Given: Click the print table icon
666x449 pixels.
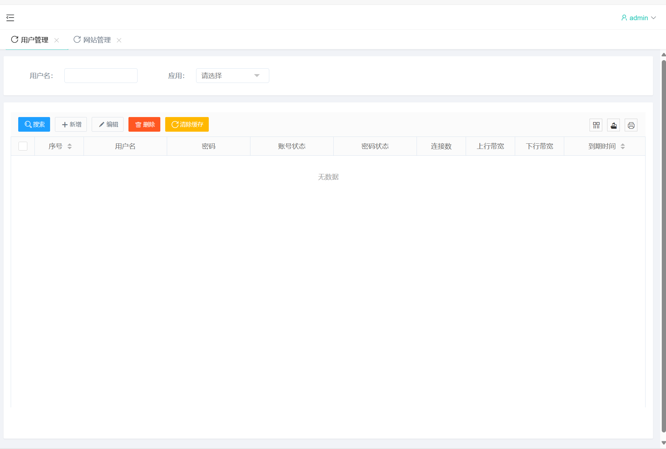Looking at the screenshot, I should (x=631, y=125).
